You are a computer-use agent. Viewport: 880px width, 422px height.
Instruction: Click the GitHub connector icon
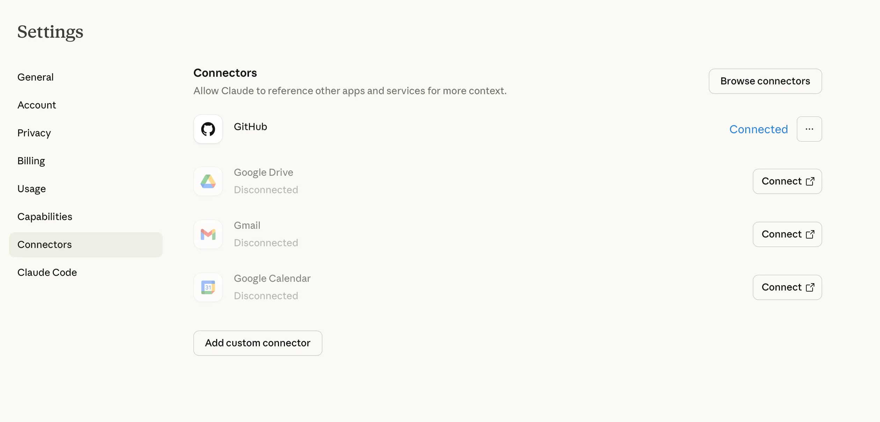click(208, 129)
